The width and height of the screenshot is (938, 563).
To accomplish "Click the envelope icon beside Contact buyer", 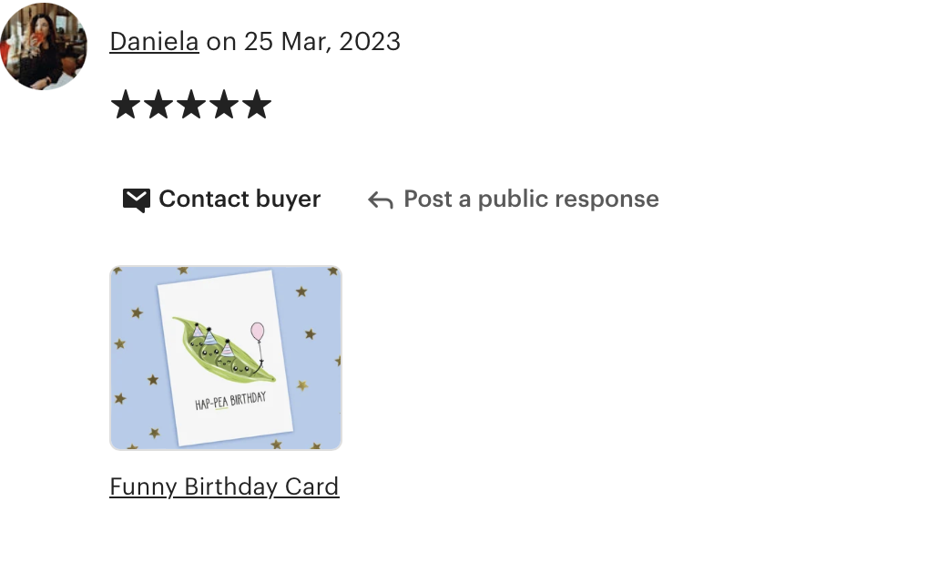I will (x=137, y=200).
